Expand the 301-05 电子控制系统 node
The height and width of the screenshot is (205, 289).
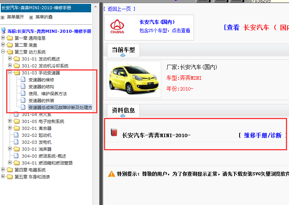click(10, 121)
